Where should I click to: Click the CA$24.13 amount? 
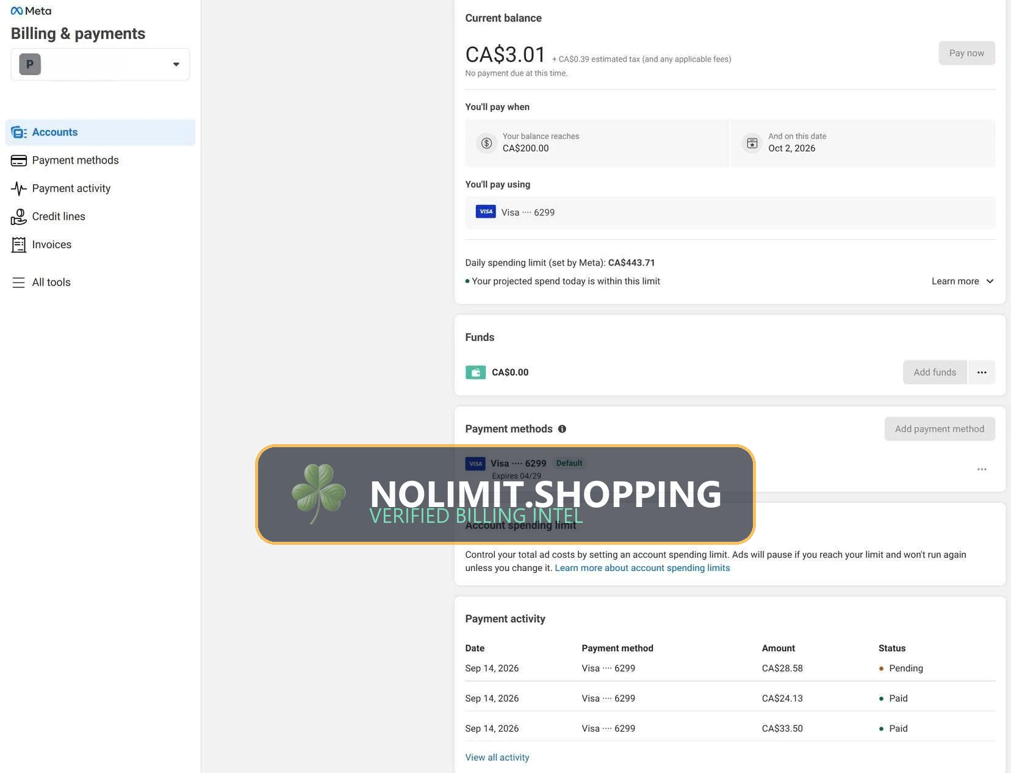(x=782, y=698)
